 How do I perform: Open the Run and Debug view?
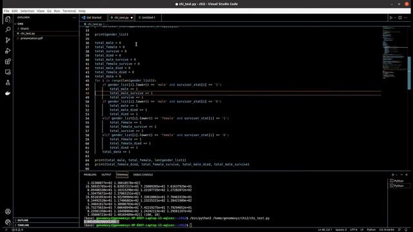click(x=8, y=51)
